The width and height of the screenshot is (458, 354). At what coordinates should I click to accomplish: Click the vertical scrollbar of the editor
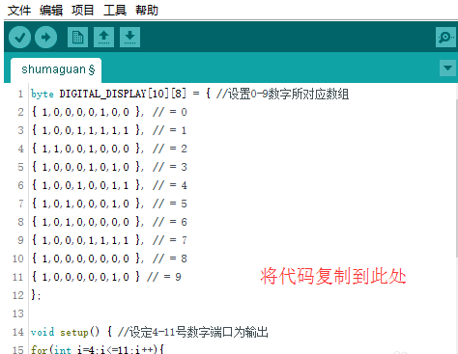457,177
